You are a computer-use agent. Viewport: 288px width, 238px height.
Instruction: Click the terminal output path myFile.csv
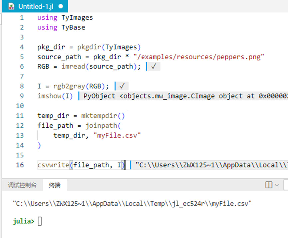coord(132,204)
